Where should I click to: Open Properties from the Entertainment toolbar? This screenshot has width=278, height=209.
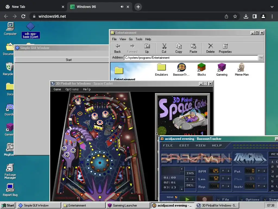point(225,48)
